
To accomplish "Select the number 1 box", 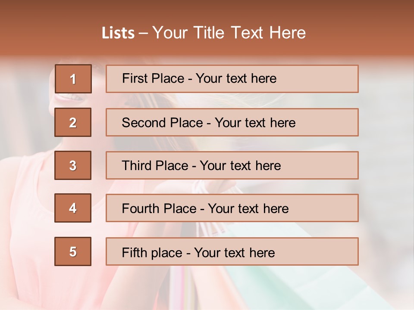I will (x=73, y=79).
